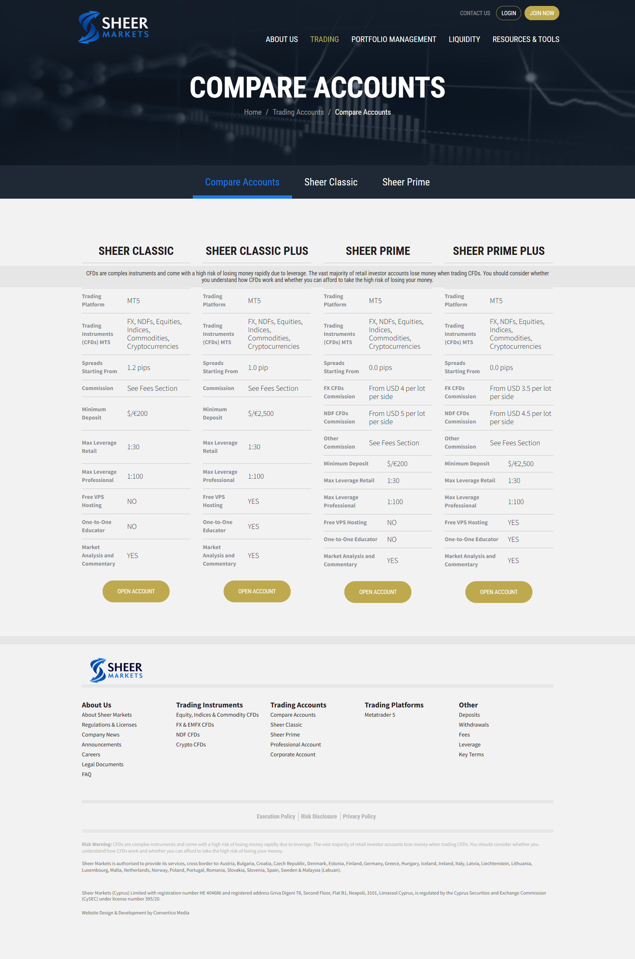Click the Sheer Prime Plus heading
This screenshot has width=635, height=959.
pyautogui.click(x=498, y=251)
